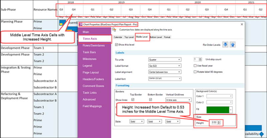Click the 2019 year header
Viewport: 267px width, 138px height.
tap(121, 2)
